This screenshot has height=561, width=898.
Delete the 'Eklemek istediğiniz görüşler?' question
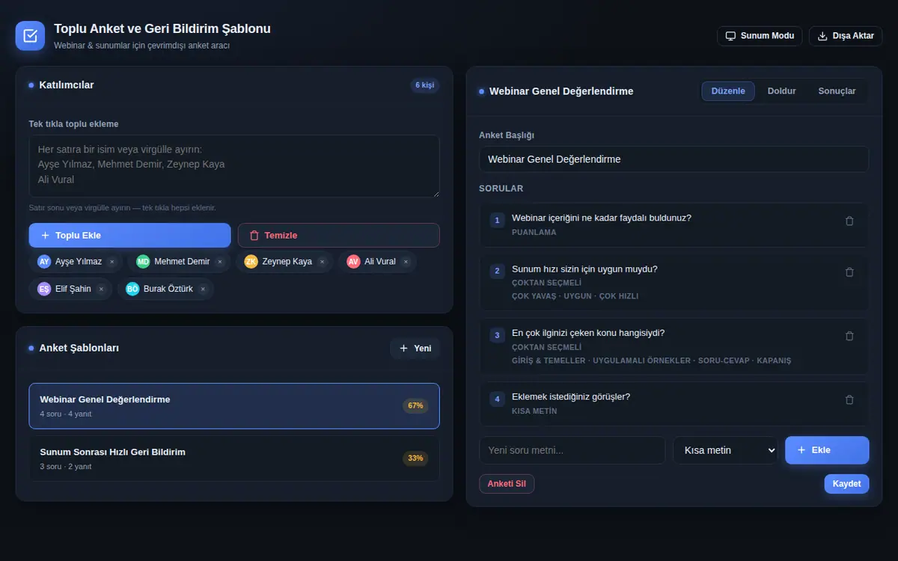pos(849,400)
